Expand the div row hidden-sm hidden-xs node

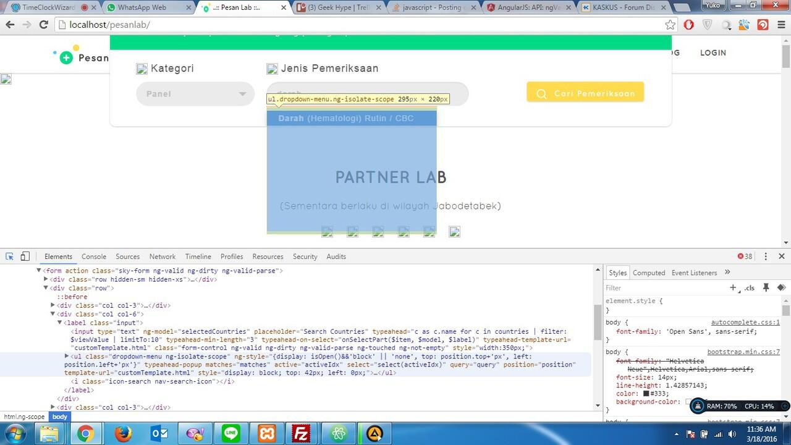45,279
